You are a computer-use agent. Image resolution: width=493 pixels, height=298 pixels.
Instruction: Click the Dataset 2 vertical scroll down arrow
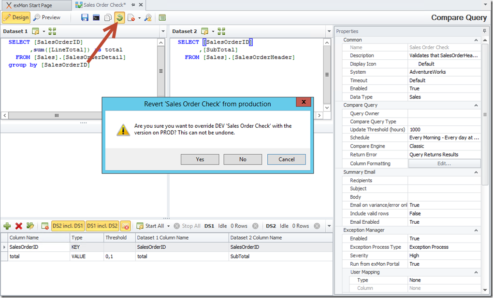(327, 108)
